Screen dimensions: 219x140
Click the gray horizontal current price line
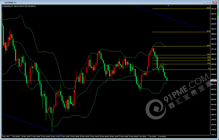[x=106, y=81]
